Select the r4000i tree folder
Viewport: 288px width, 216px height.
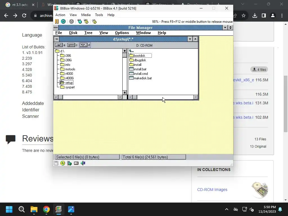(x=67, y=78)
